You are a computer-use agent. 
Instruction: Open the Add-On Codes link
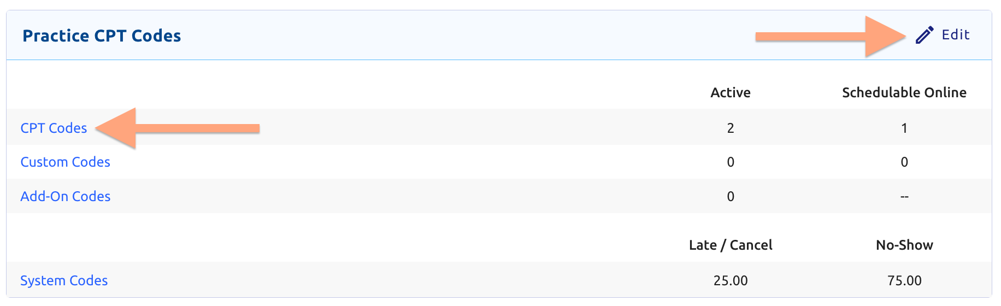tap(65, 196)
